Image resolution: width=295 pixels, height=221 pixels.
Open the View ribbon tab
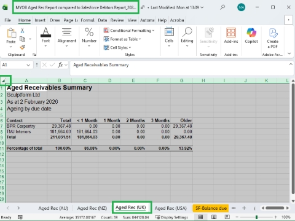coord(132,20)
